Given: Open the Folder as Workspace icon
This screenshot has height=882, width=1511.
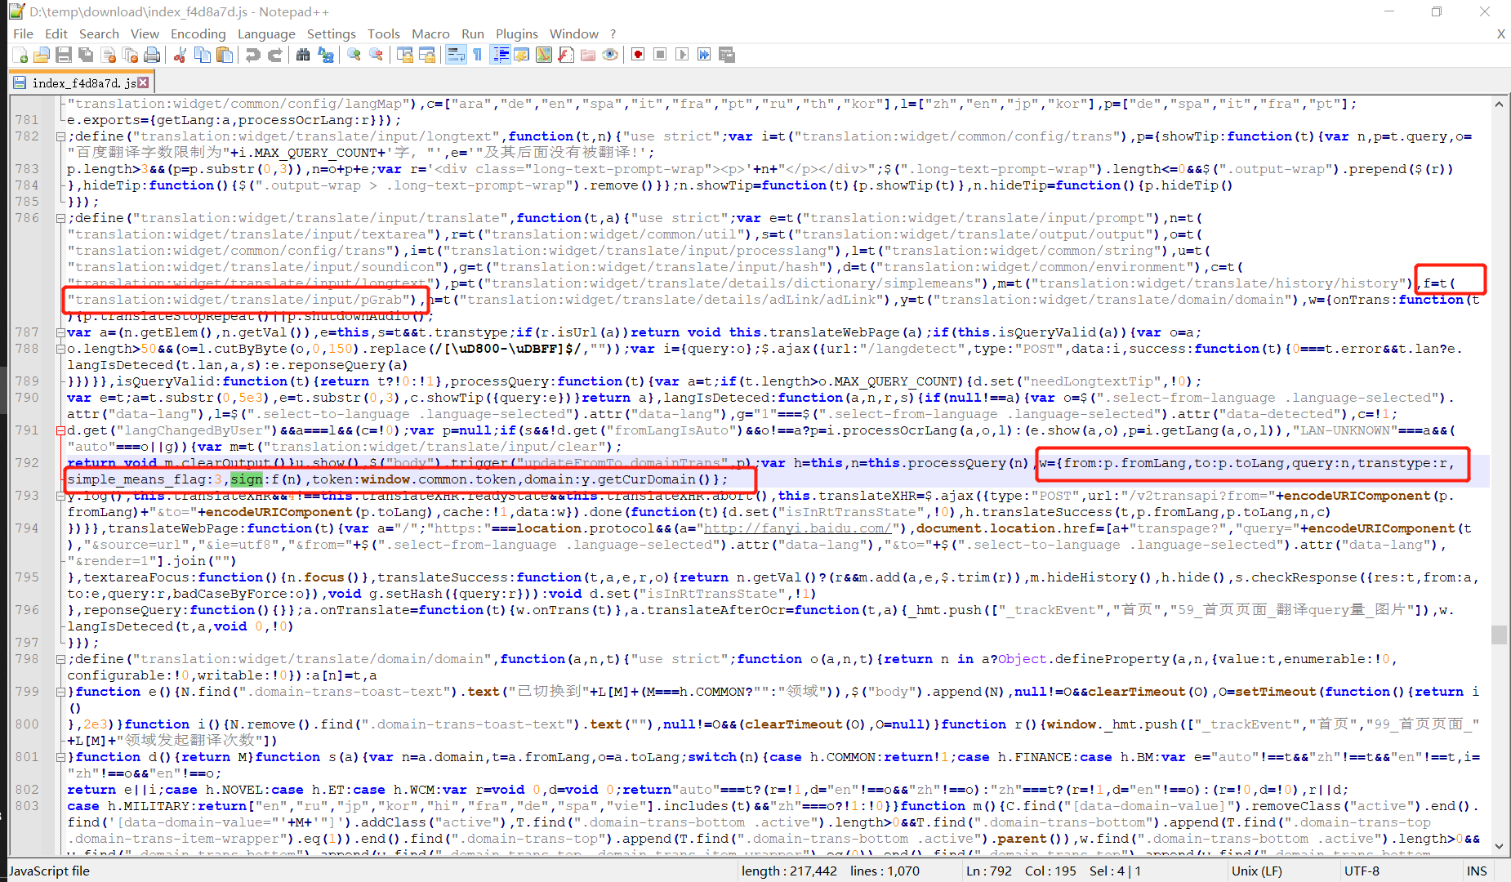Looking at the screenshot, I should 588,55.
